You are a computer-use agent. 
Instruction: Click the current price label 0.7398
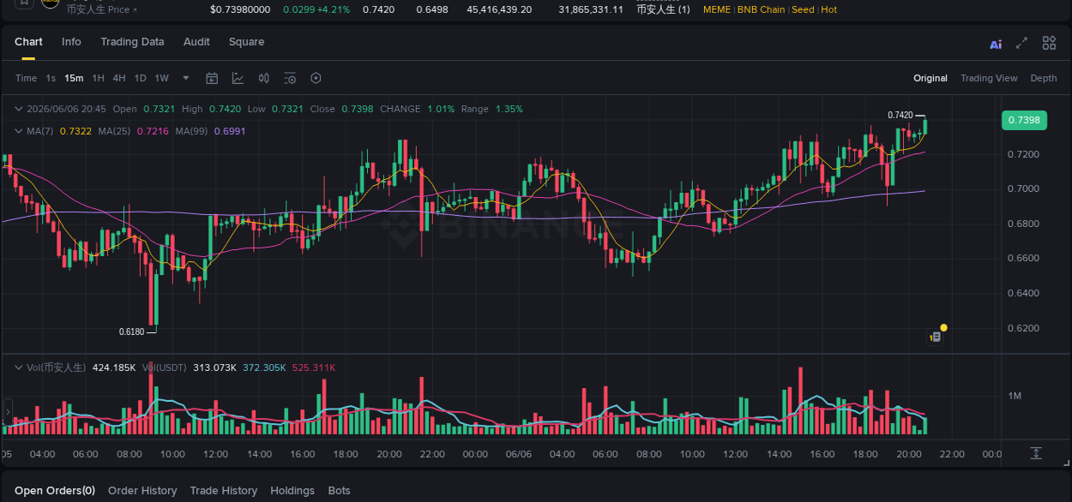click(x=1024, y=120)
